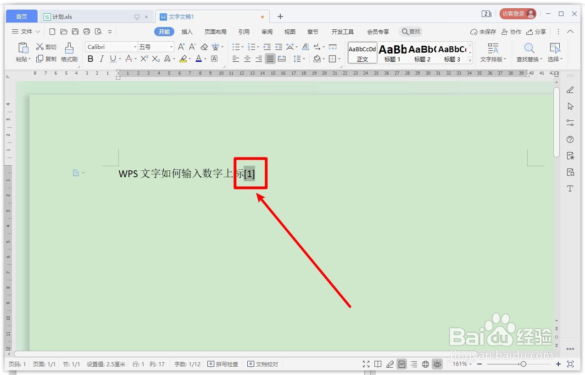Viewport: 585px width, 375px height.
Task: Toggle bold formatting on selected text
Action: (x=90, y=59)
